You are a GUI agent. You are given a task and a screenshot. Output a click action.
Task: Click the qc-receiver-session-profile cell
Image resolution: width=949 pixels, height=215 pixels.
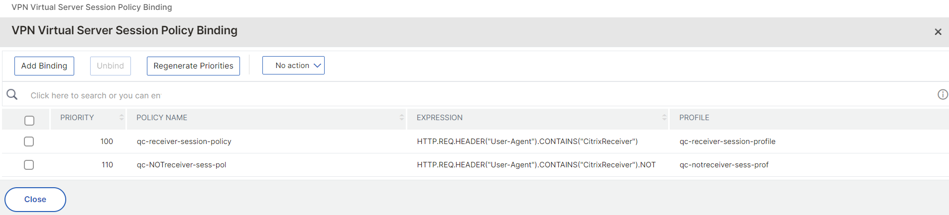click(727, 142)
